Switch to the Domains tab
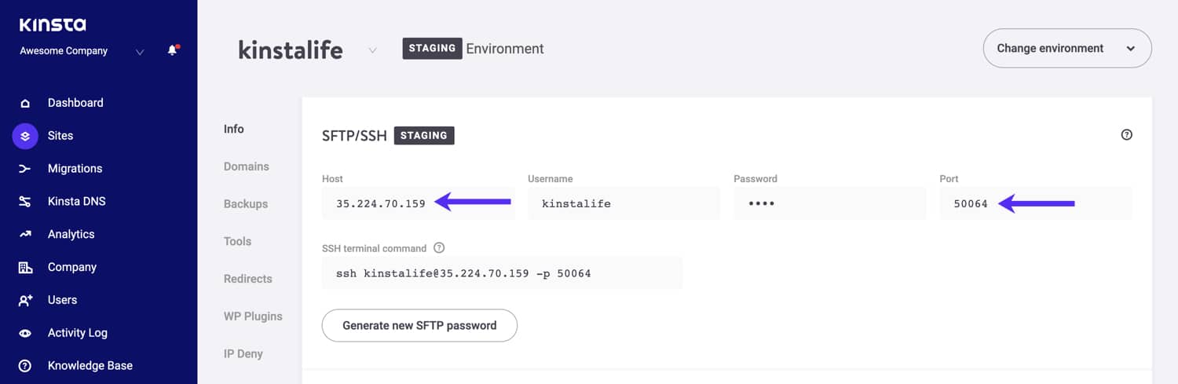 click(x=246, y=166)
